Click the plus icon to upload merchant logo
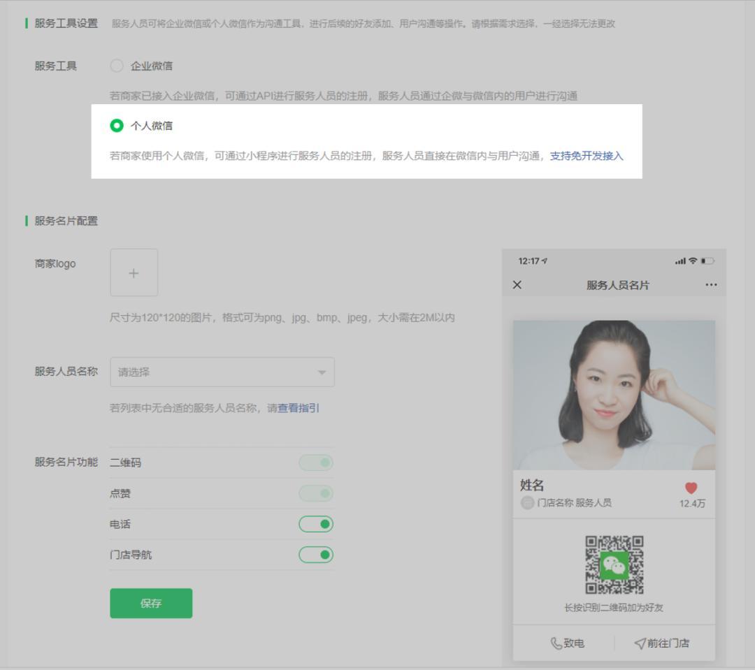 [x=134, y=272]
